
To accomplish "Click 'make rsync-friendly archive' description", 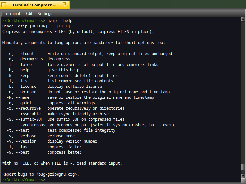I will pyautogui.click(x=78, y=114).
